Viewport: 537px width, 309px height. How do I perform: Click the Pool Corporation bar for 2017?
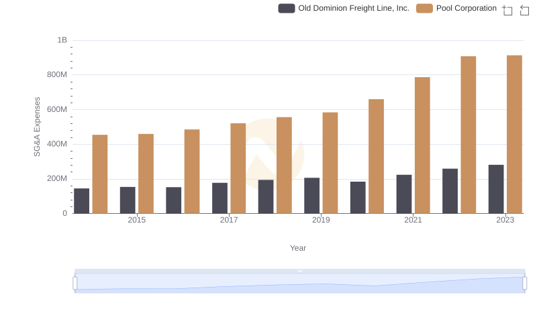point(238,168)
